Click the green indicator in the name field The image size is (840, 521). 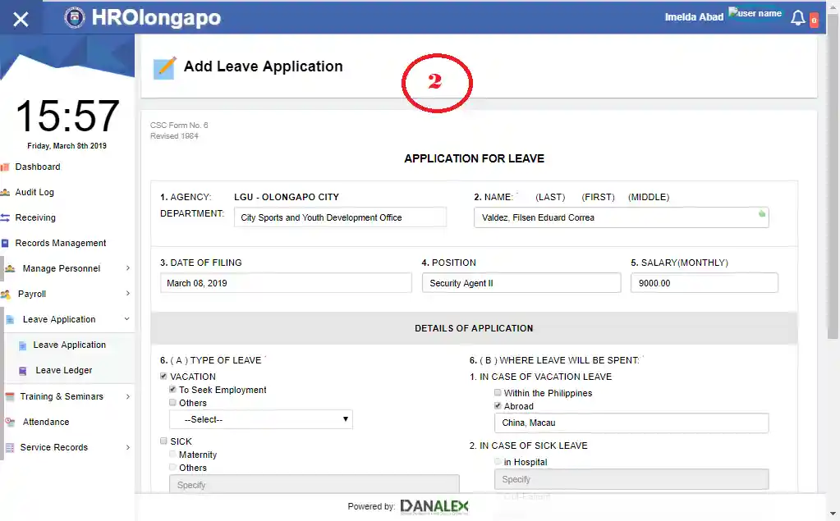[762, 213]
